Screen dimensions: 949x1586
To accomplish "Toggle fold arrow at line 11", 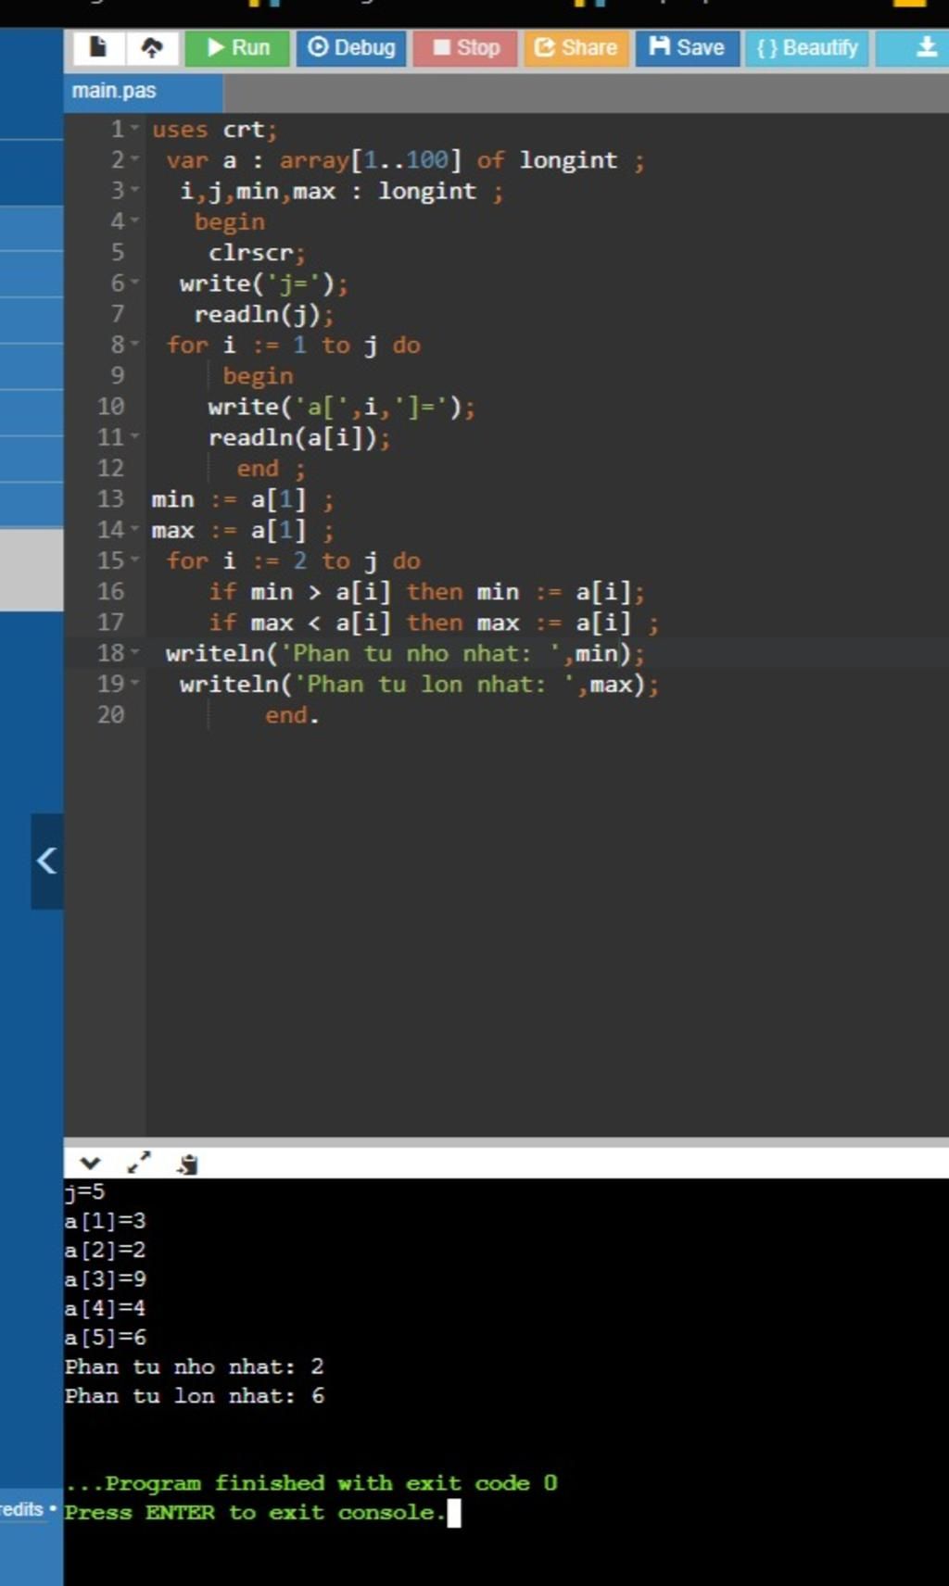I will [x=135, y=436].
